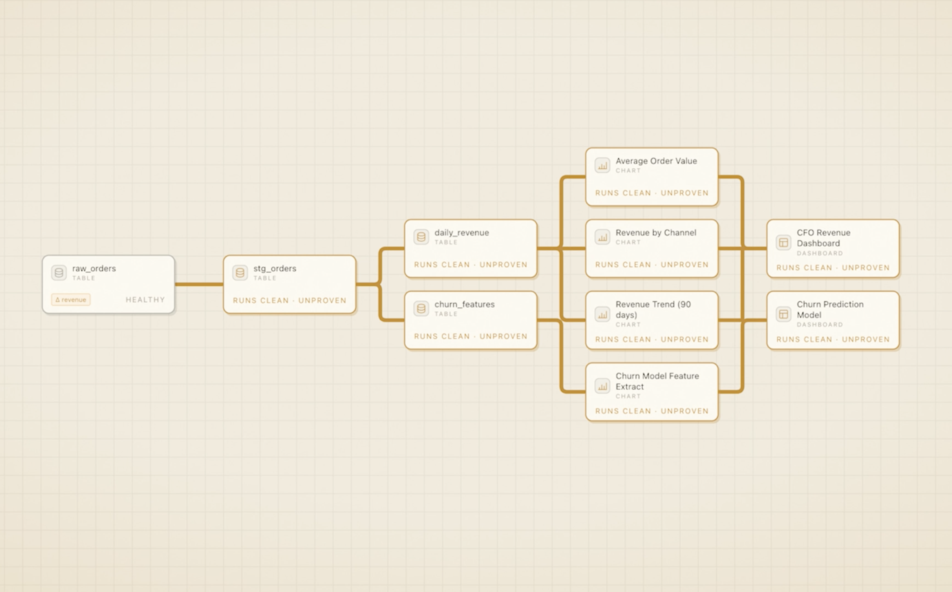Select the churn_features node title
Image resolution: width=952 pixels, height=592 pixels.
click(x=465, y=304)
